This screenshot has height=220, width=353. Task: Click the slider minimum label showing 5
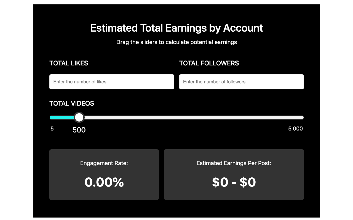click(x=52, y=128)
